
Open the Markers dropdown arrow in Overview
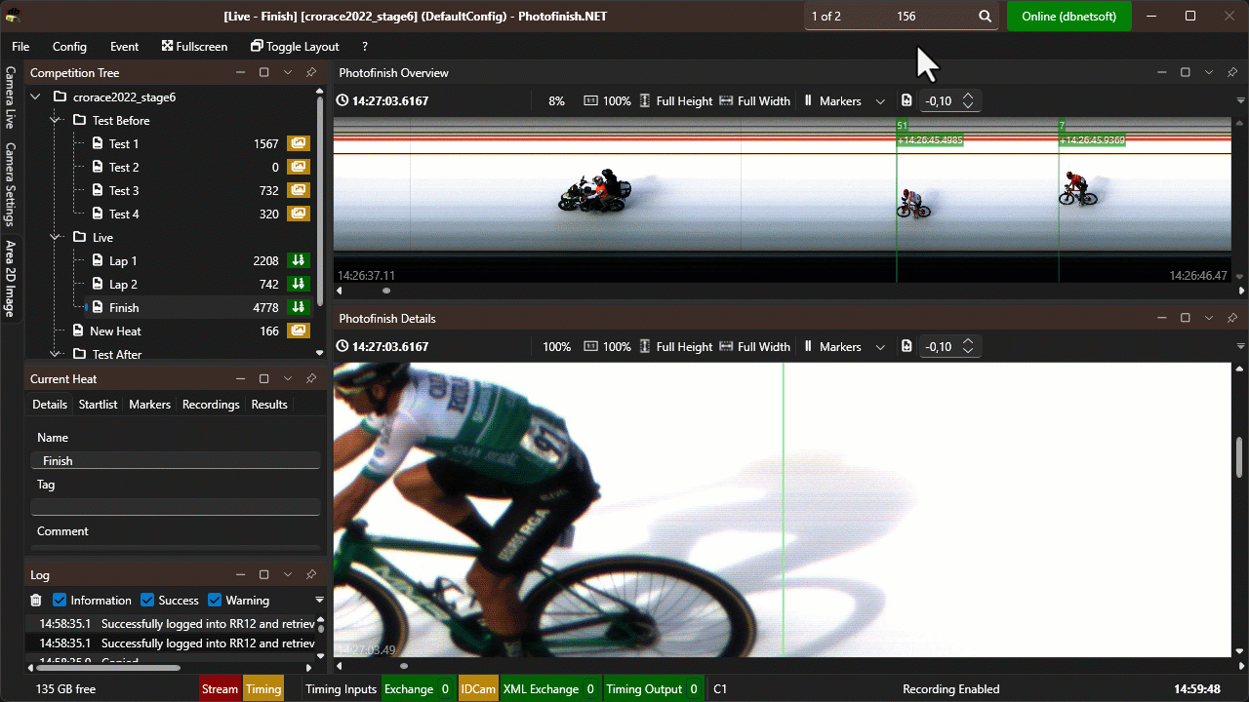[880, 101]
